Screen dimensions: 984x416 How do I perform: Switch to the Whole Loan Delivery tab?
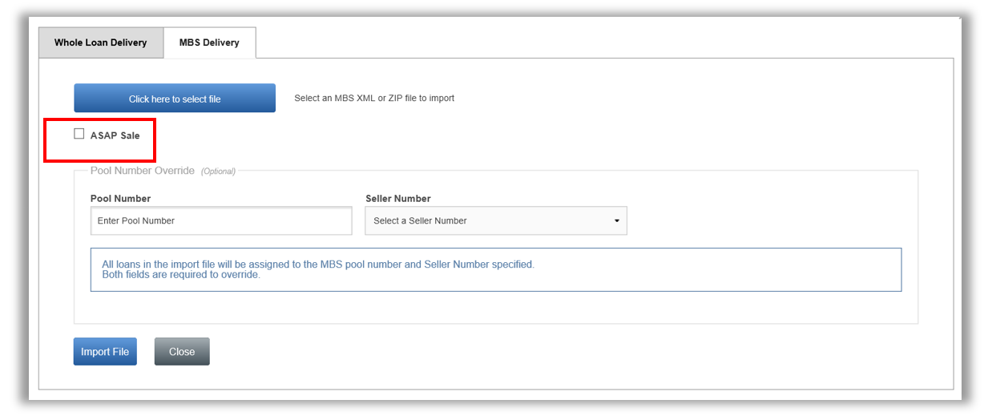point(101,42)
